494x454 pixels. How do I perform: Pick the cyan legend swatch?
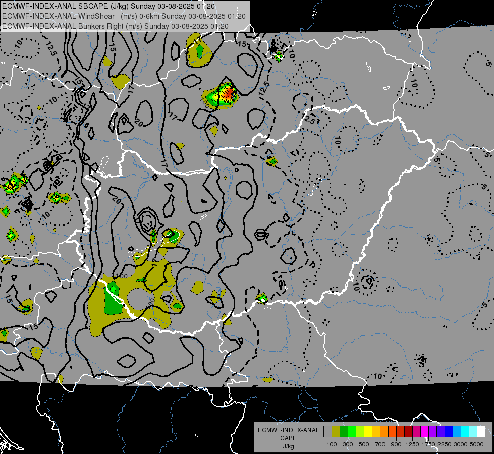pos(465,431)
